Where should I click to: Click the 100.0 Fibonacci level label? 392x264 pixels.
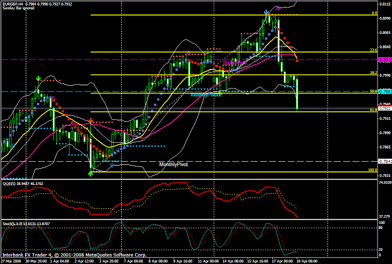[373, 170]
